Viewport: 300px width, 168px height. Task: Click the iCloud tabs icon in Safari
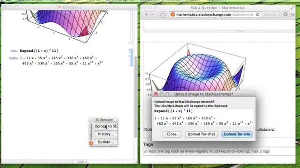[163, 14]
